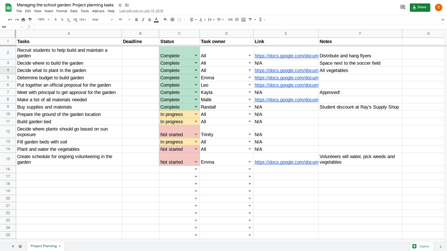Image resolution: width=447 pixels, height=251 pixels.
Task: Open the Explore panel button
Action: [421, 246]
